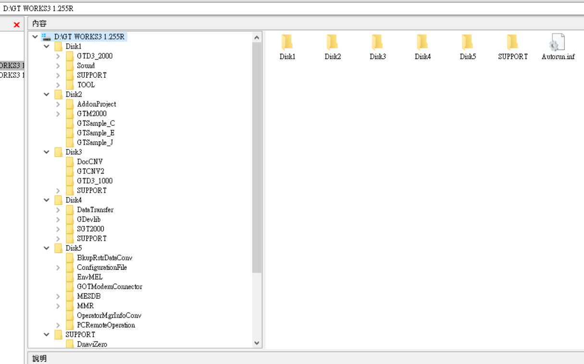This screenshot has height=364, width=584.
Task: Select GTSample_E folder in tree
Action: (95, 133)
